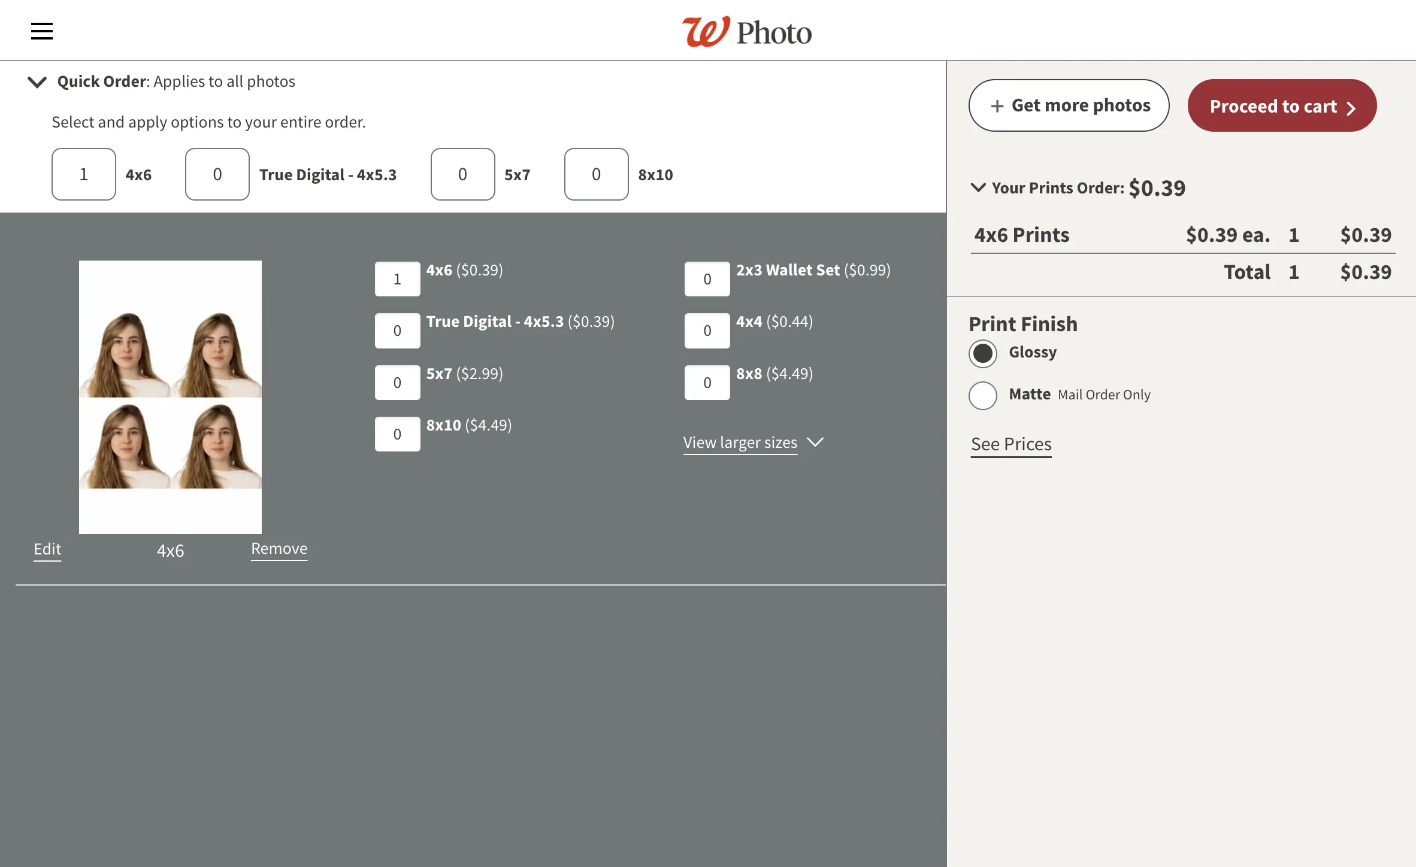Focus Quick Order True Digital 4x5.3 quantity
The height and width of the screenshot is (867, 1416).
pyautogui.click(x=217, y=174)
